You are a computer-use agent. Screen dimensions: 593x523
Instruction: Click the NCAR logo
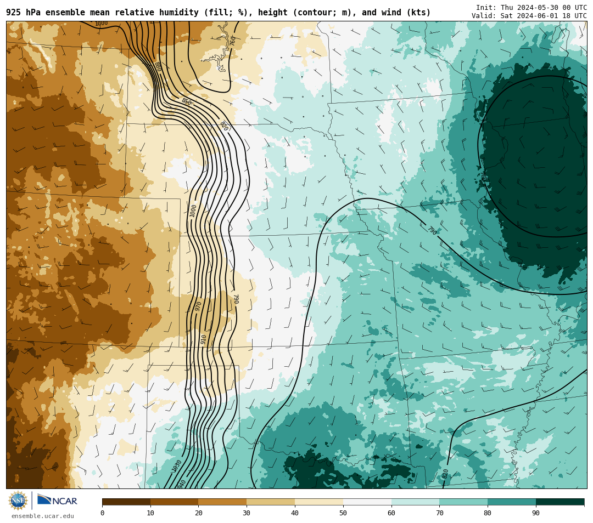tap(57, 501)
